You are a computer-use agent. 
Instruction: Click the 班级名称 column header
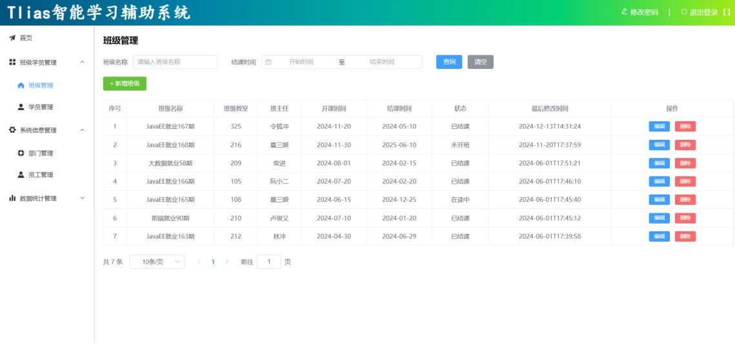click(x=170, y=108)
